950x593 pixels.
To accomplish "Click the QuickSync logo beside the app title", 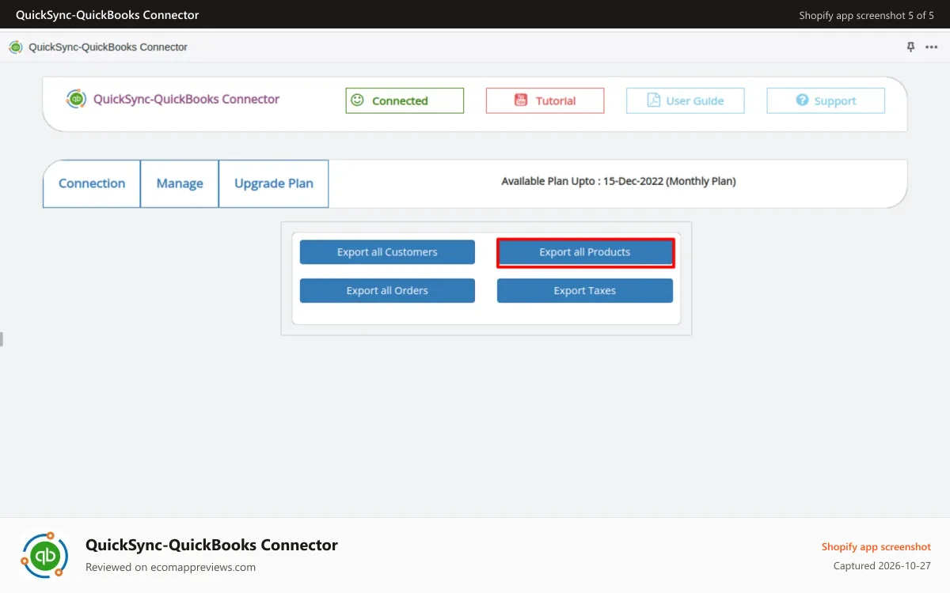I will 76,99.
